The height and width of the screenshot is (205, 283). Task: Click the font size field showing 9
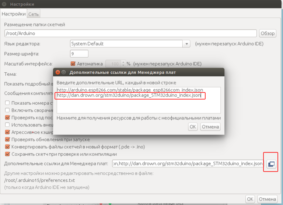pyautogui.click(x=79, y=54)
